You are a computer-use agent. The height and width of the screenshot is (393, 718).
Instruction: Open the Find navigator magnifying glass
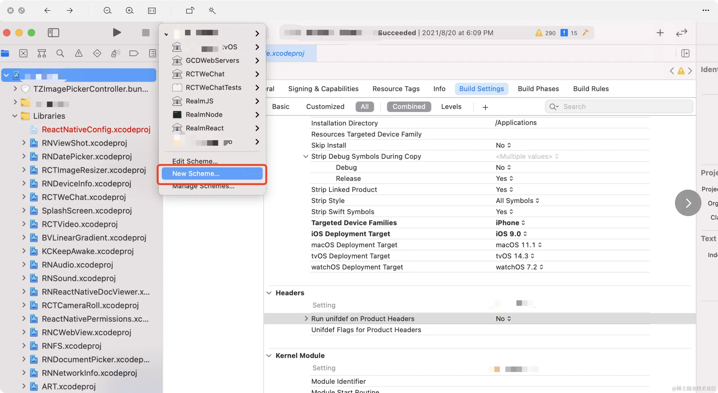pyautogui.click(x=60, y=53)
